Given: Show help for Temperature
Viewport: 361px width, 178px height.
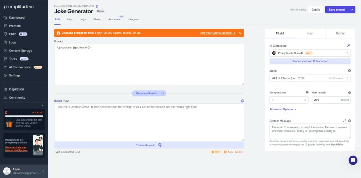Looking at the screenshot, I should 307,92.
